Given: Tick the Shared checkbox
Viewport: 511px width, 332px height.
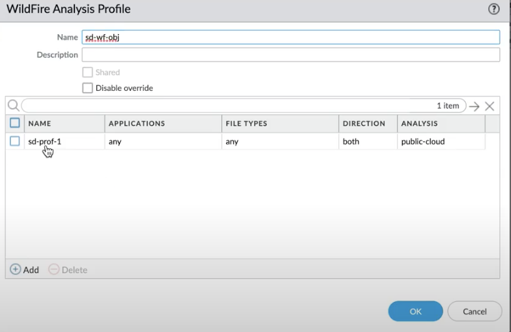Looking at the screenshot, I should tap(87, 72).
